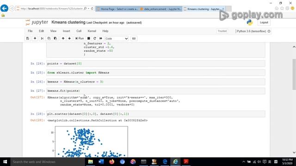The width and height of the screenshot is (296, 166).
Task: Select cell importing KMeans from sklearn.cluster
Action: pyautogui.click(x=156, y=73)
